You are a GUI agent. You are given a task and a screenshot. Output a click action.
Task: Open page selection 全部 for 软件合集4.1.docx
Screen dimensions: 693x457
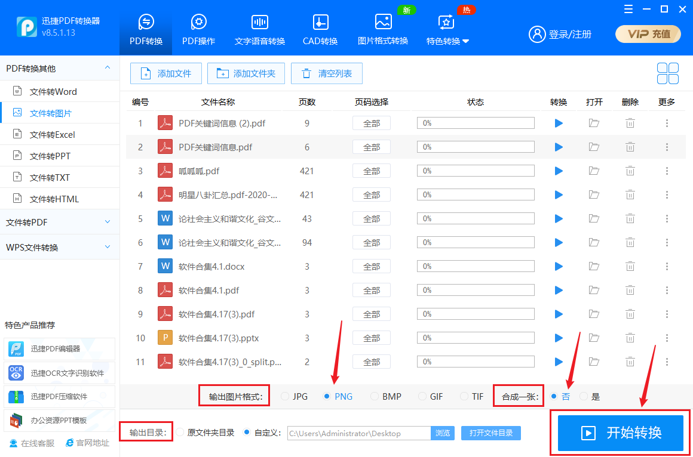(371, 266)
